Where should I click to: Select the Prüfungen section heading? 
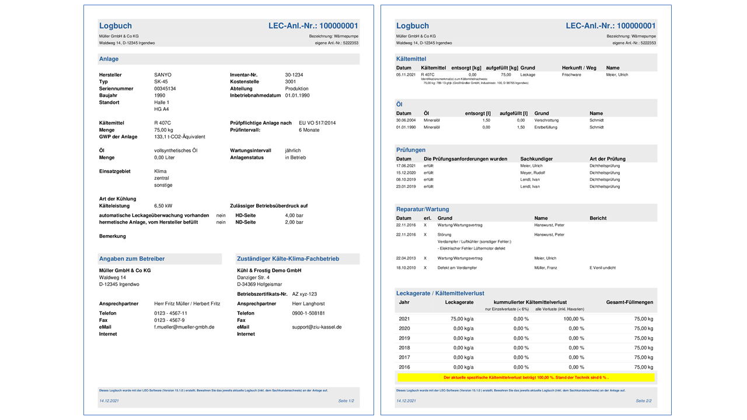[x=411, y=150]
